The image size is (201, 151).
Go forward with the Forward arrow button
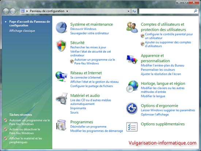(x=13, y=11)
